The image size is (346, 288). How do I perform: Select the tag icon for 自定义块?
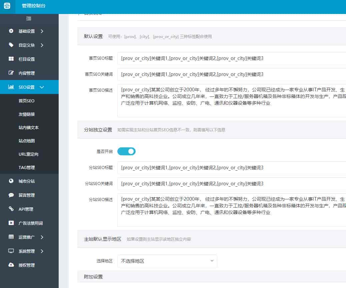[x=11, y=45]
